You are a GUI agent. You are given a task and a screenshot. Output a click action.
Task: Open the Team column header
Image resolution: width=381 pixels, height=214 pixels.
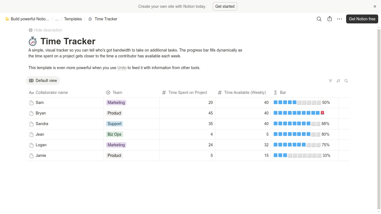132,93
